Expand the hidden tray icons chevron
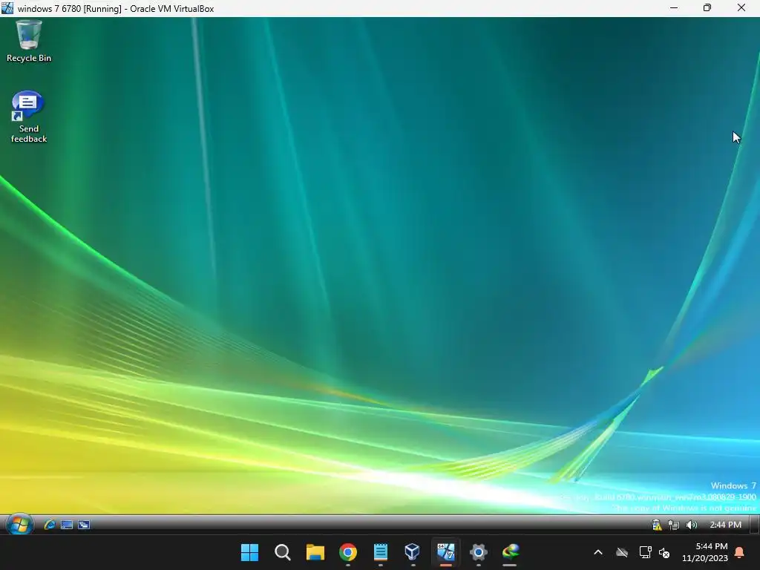Screen dimensions: 760x570 [598, 552]
